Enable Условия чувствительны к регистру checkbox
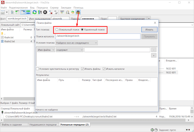 [x=38, y=69]
